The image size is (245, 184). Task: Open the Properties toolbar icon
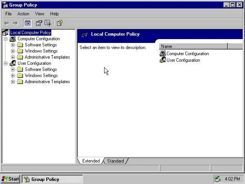(39, 23)
